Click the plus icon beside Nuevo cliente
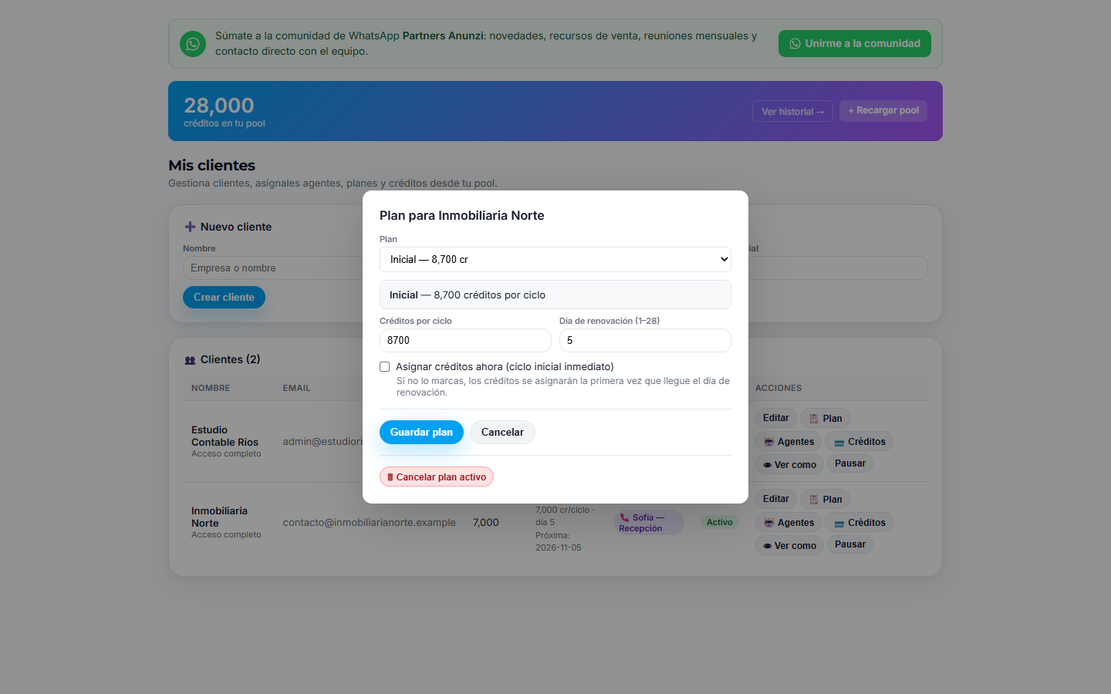Screen dimensions: 1111x694 pyautogui.click(x=190, y=227)
